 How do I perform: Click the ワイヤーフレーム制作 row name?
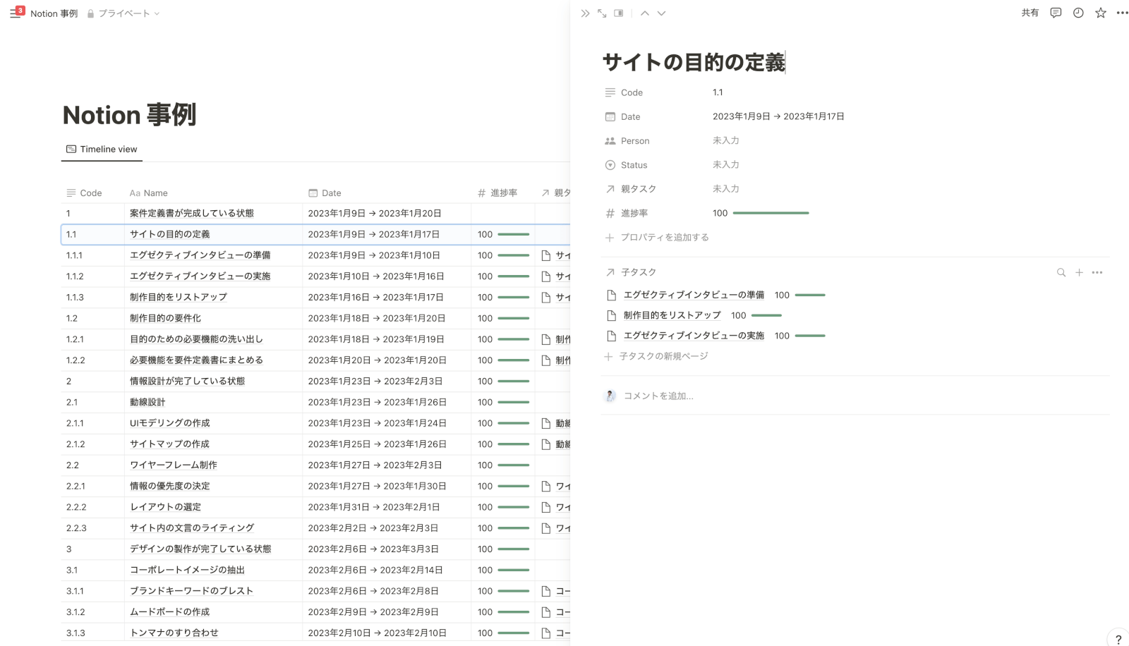(174, 465)
